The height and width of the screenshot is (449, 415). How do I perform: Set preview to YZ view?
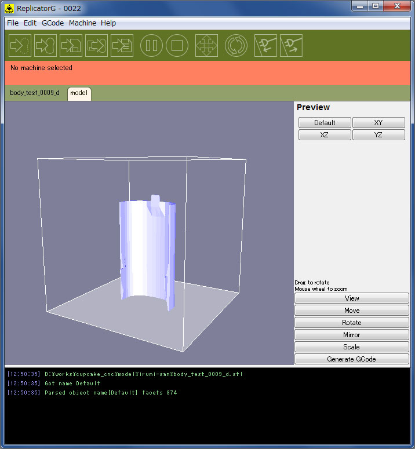pos(378,134)
